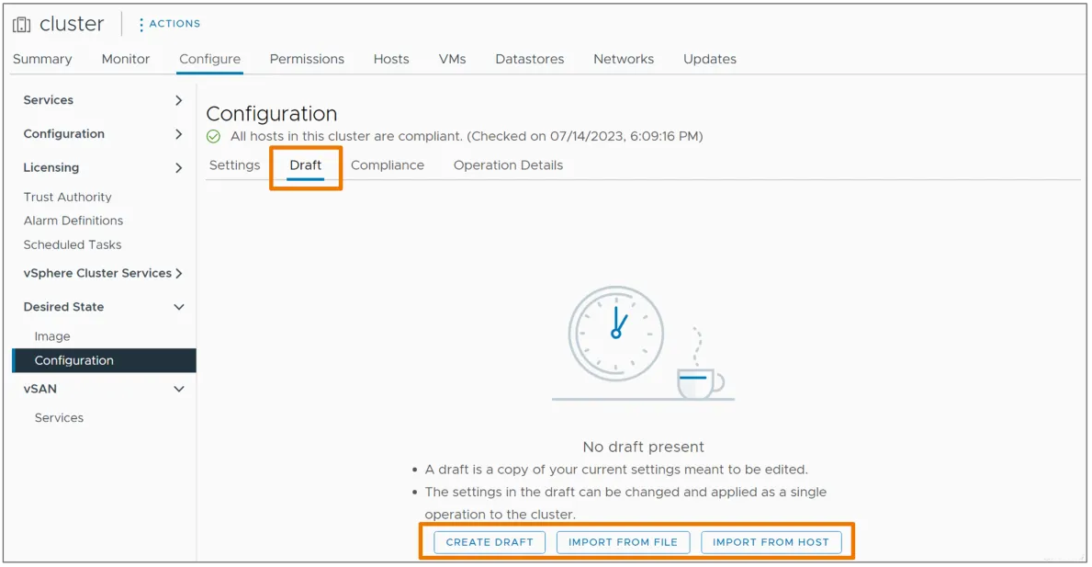Open Alarm Definitions in sidebar
This screenshot has height=567, width=1092.
coord(73,221)
